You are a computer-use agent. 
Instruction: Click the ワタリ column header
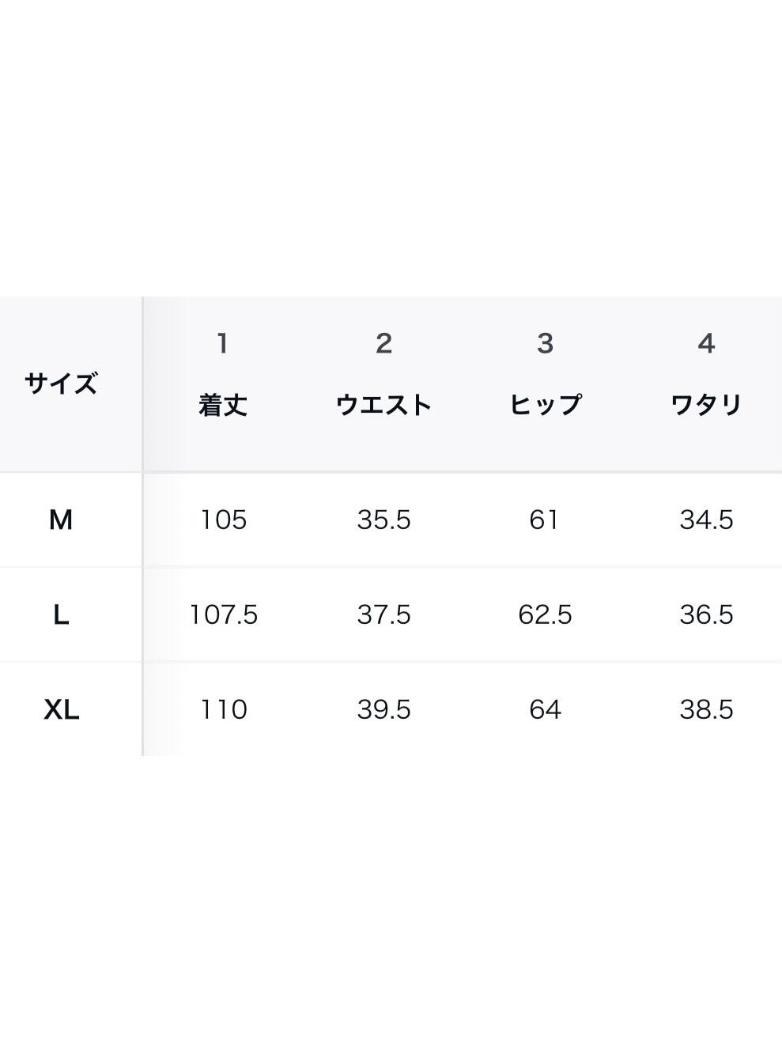click(x=706, y=405)
